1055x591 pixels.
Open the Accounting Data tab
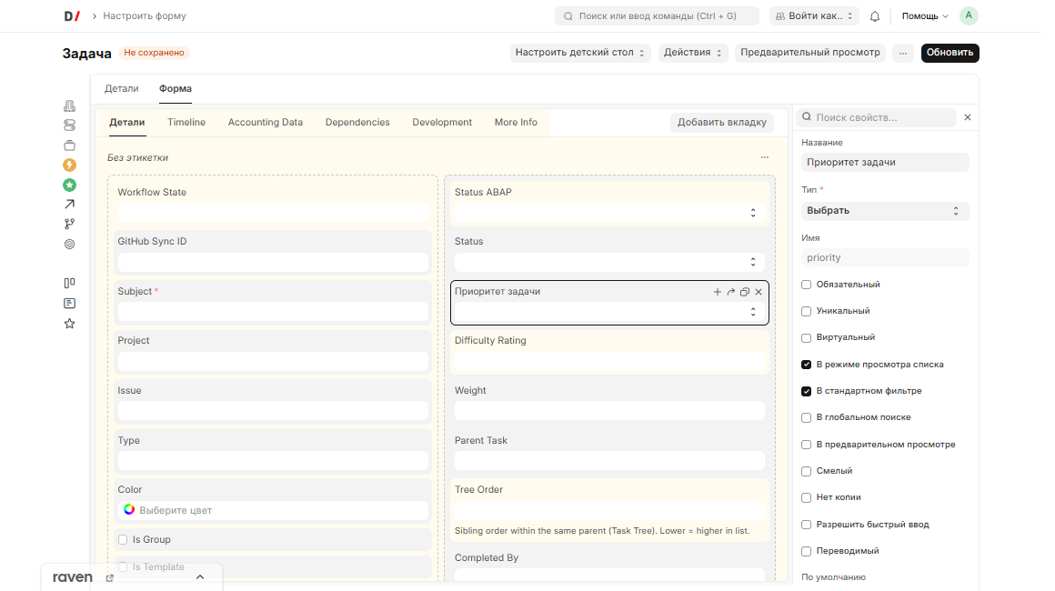(x=265, y=123)
